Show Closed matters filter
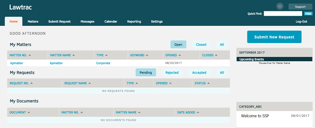The height and width of the screenshot is (128, 315). pyautogui.click(x=201, y=44)
